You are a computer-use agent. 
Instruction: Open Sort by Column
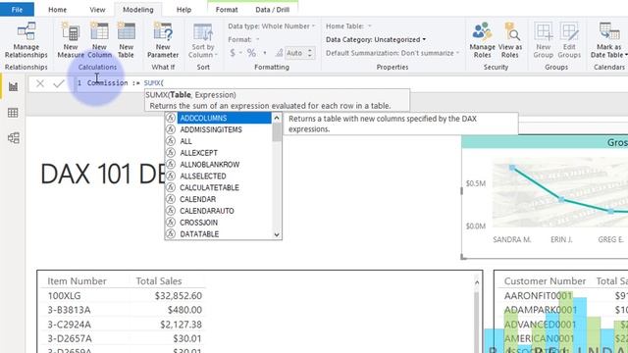[x=203, y=40]
